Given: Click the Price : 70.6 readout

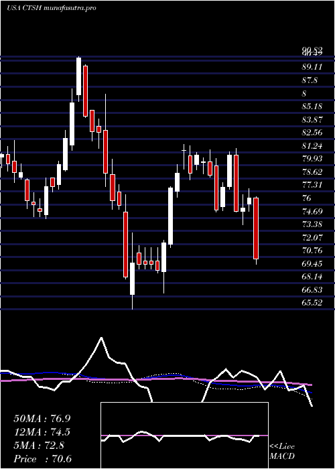Looking at the screenshot, I should point(42,459).
